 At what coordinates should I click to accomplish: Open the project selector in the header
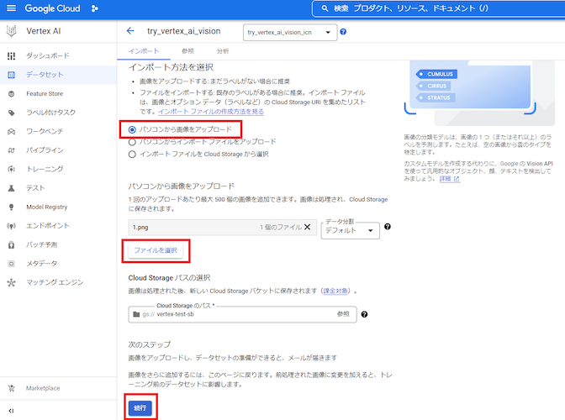(x=94, y=8)
